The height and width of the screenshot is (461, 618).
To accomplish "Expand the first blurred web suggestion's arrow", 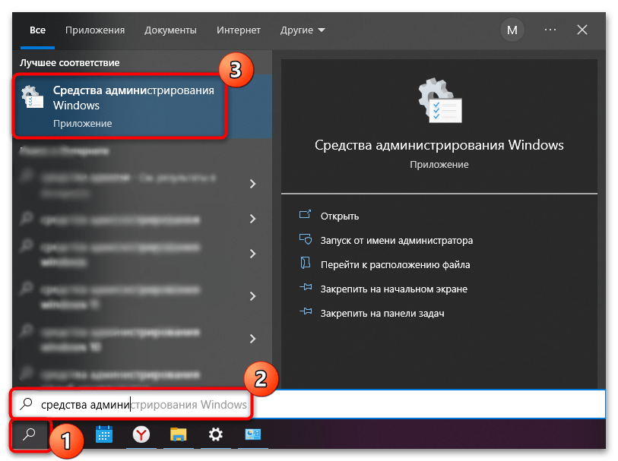I will pyautogui.click(x=253, y=184).
